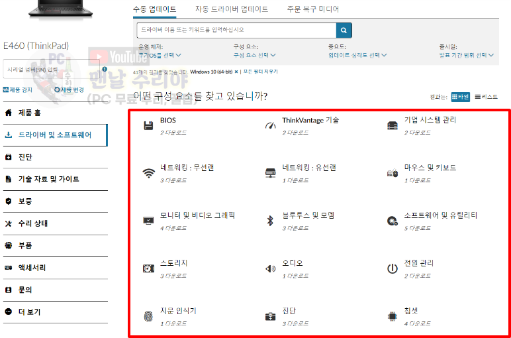Remove the Windows 10 (64-bit) filter

[236, 72]
